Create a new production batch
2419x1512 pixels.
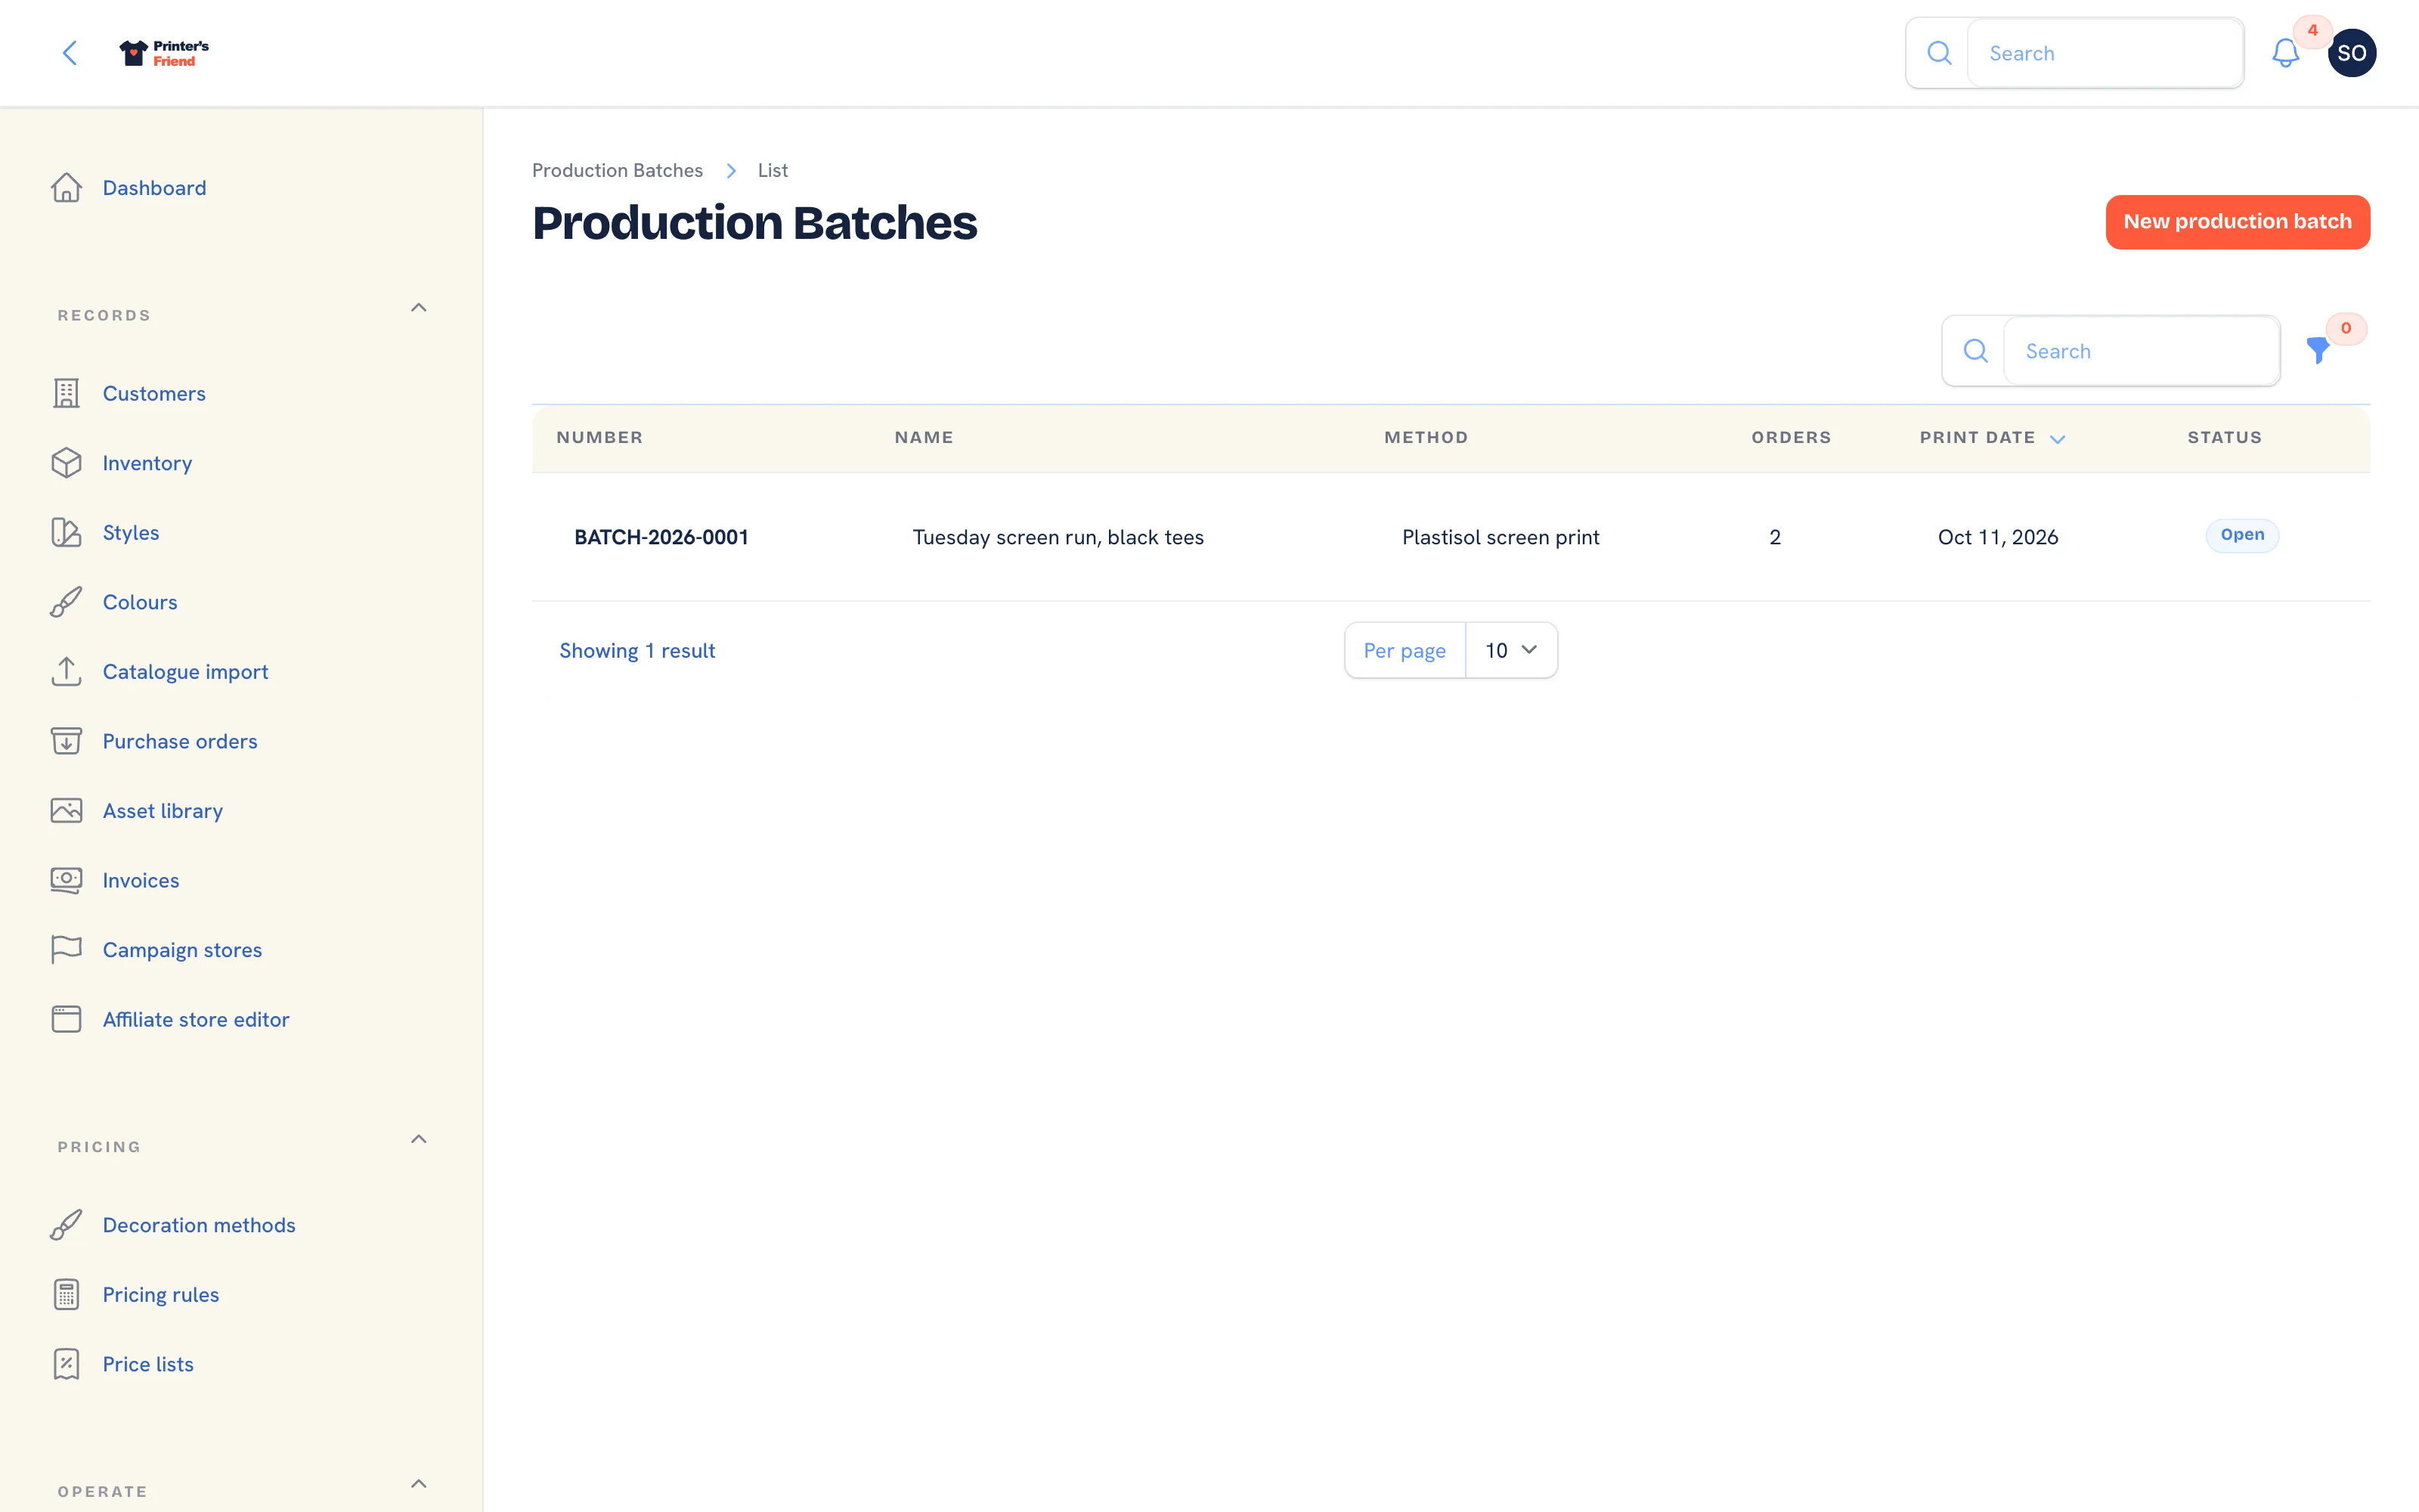[x=2237, y=222]
